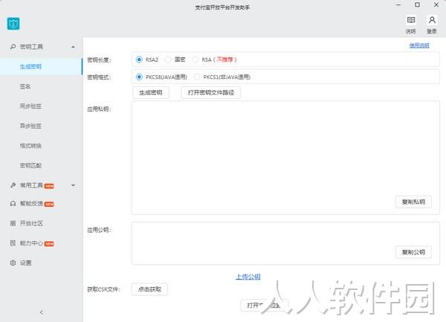The width and height of the screenshot is (446, 322).
Task: Click the headset icon beside 智能反馈
Action: (13, 203)
